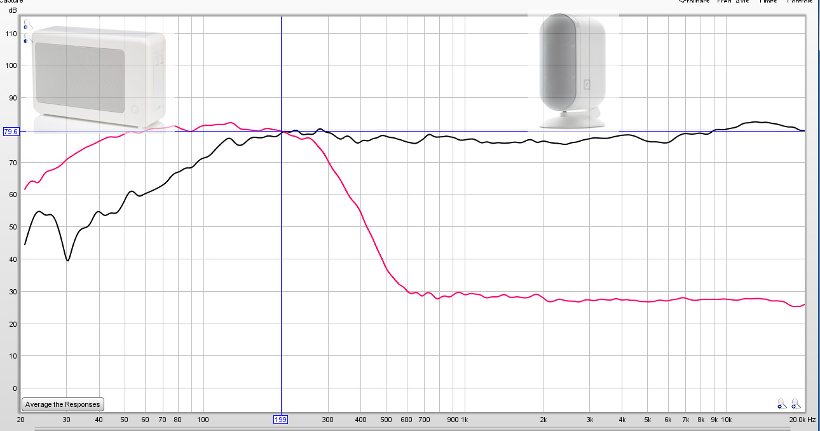Select the 79.6 cursor level readout
Screen dimensions: 820x431
pyautogui.click(x=11, y=132)
